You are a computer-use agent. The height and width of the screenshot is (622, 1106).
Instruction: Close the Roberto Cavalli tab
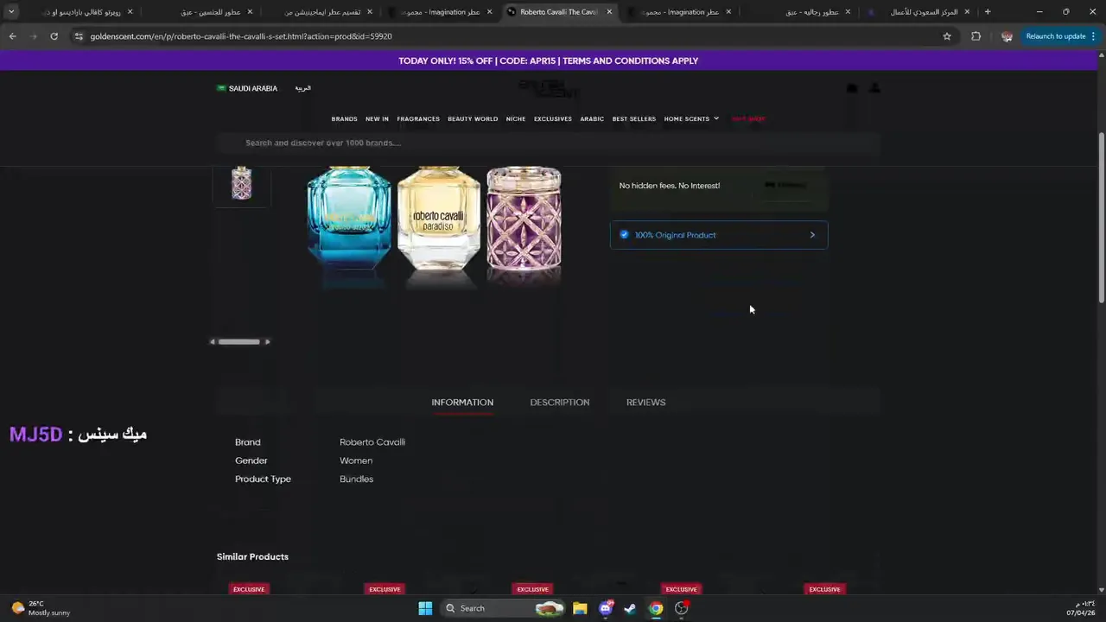pyautogui.click(x=609, y=12)
